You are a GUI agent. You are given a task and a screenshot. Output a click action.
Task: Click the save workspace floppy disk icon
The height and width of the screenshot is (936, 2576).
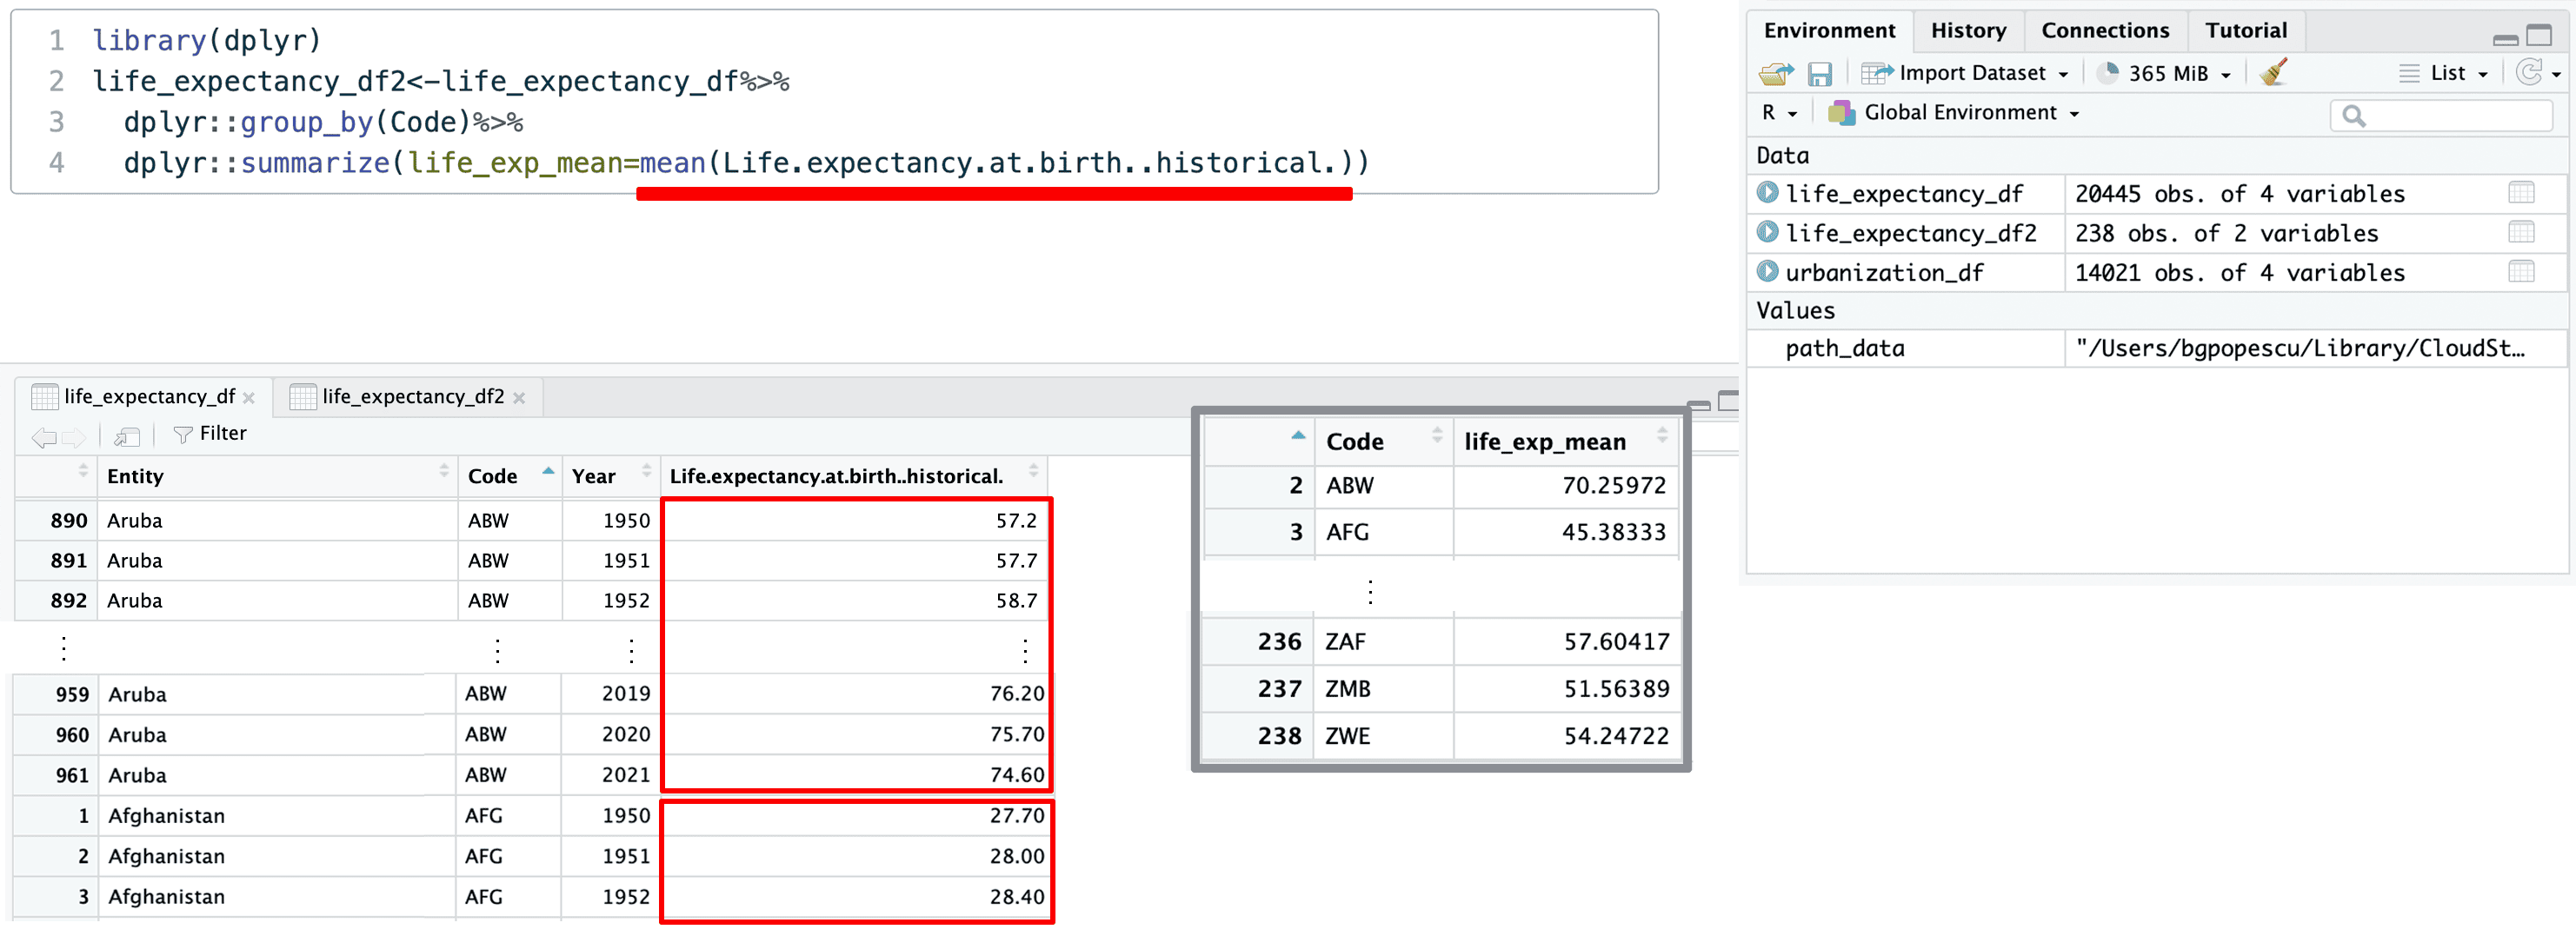tap(1819, 74)
